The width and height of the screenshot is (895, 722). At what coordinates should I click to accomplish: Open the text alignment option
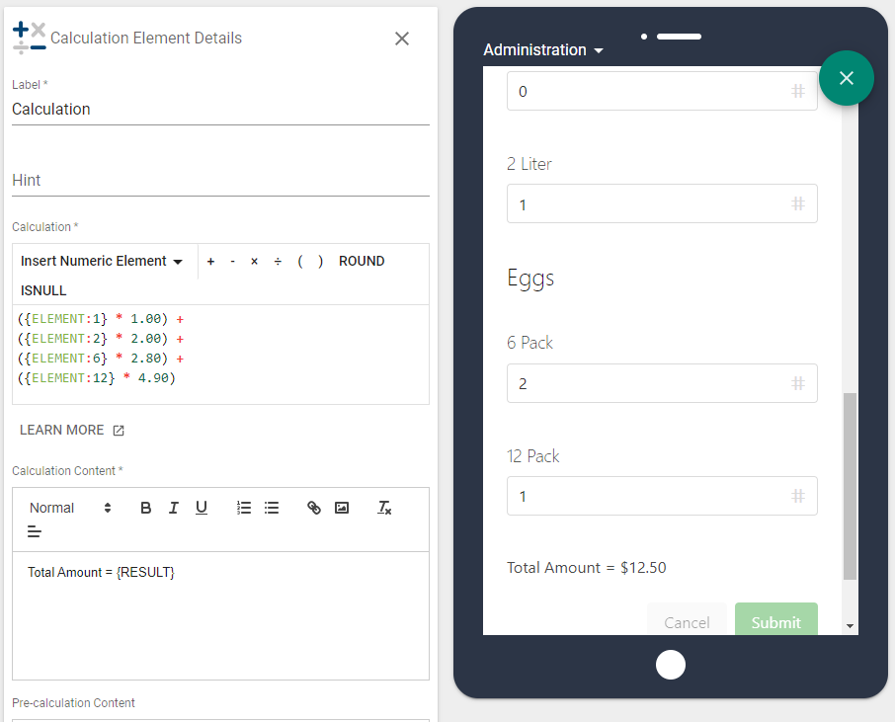point(35,532)
